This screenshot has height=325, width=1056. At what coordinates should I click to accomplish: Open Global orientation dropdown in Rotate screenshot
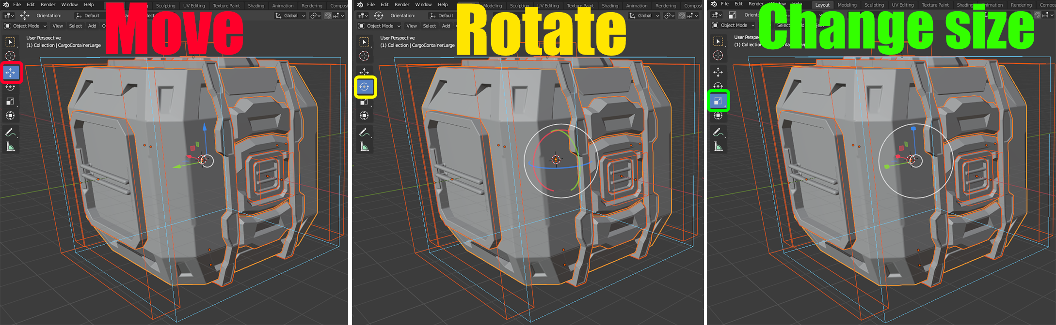pos(644,15)
